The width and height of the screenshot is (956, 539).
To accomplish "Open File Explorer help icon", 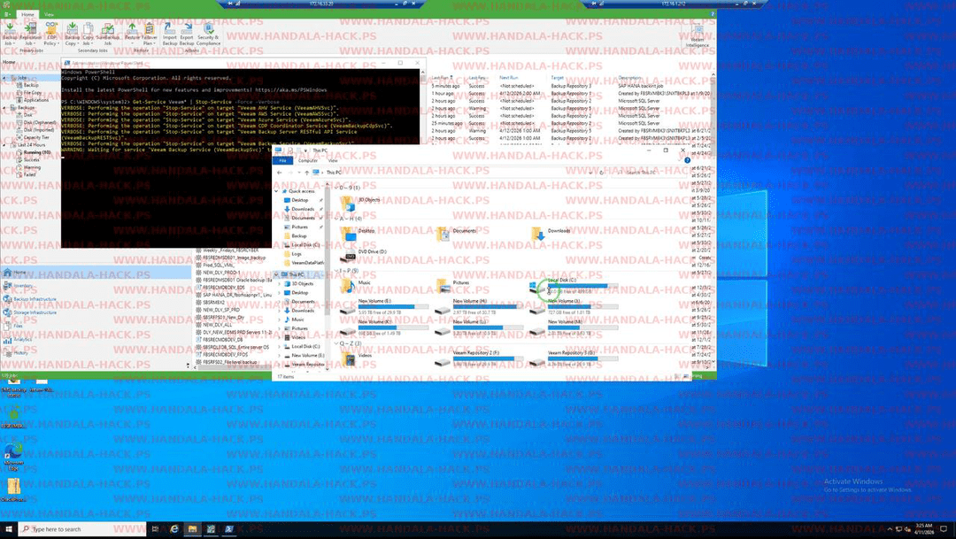I will point(687,160).
